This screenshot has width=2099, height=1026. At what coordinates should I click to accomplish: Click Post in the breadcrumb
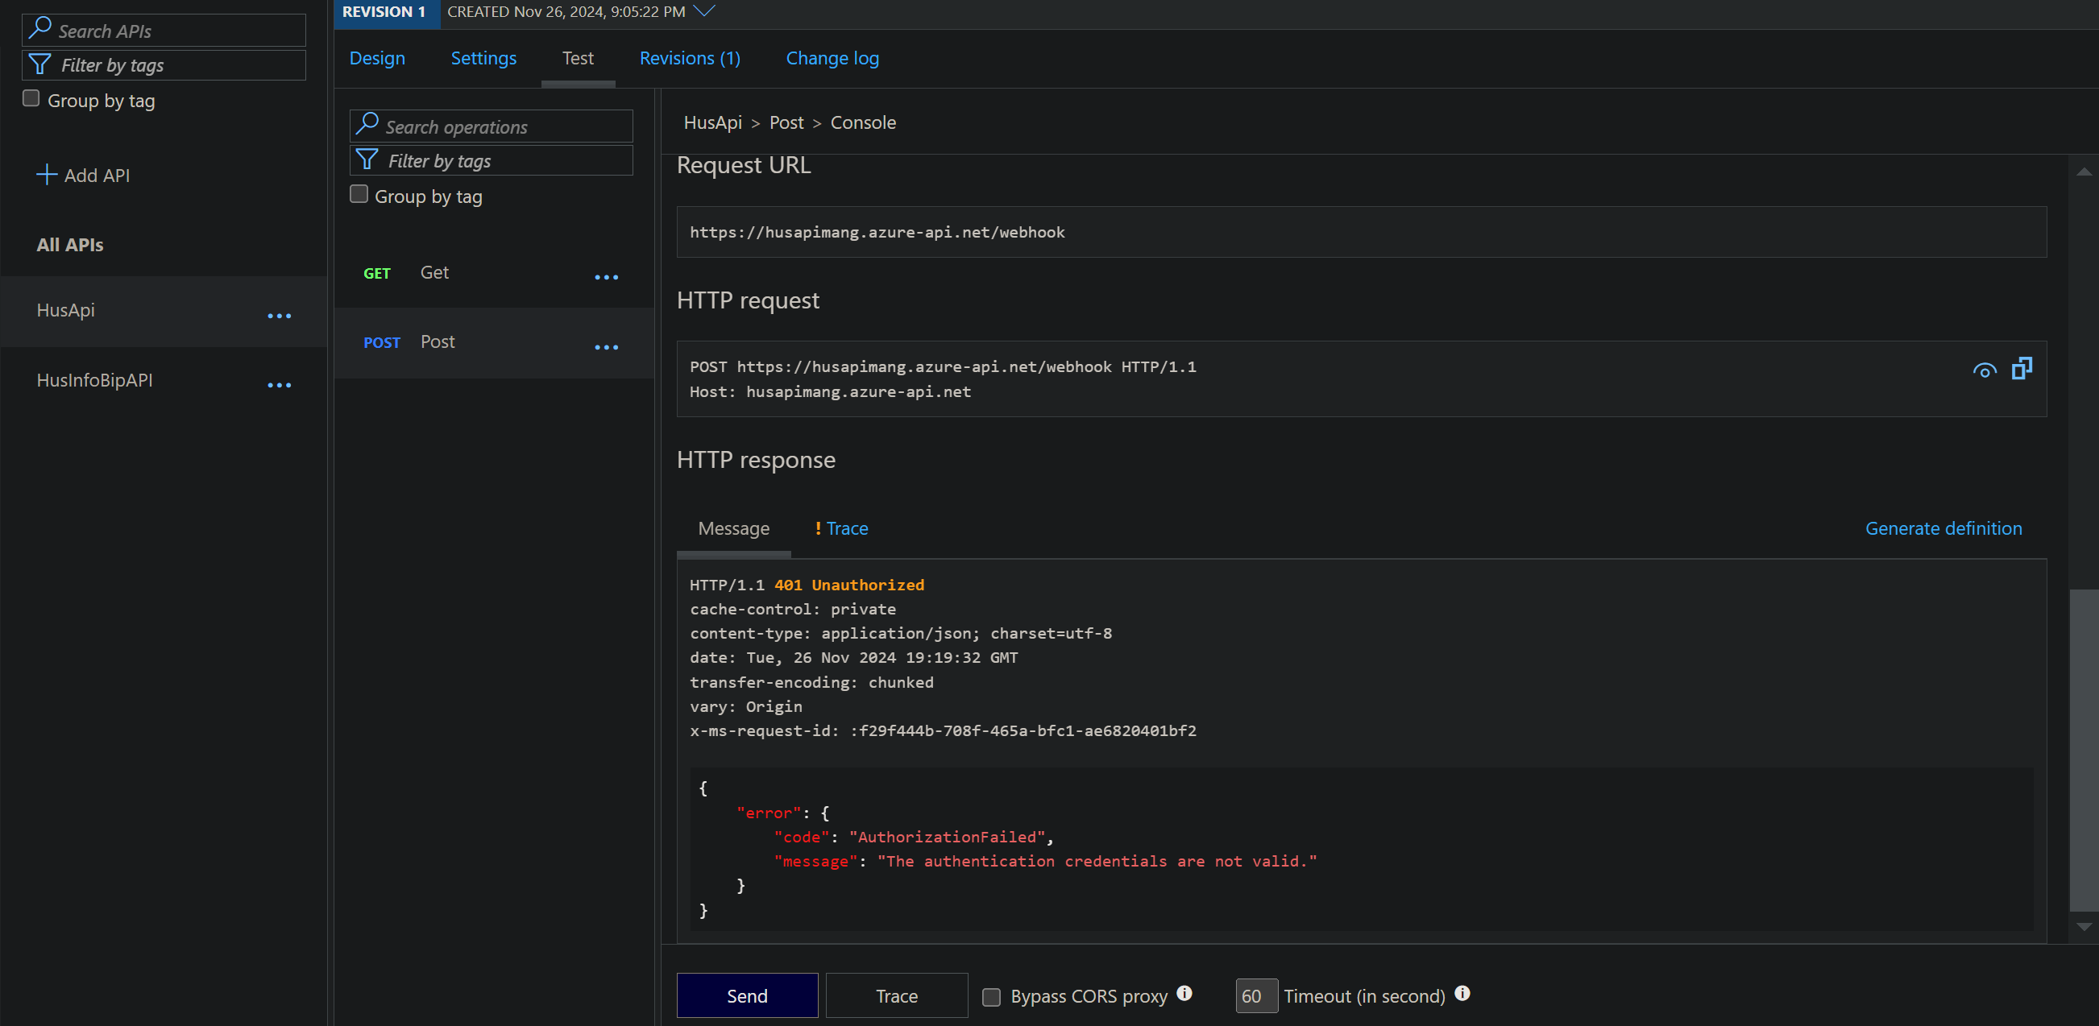786,122
